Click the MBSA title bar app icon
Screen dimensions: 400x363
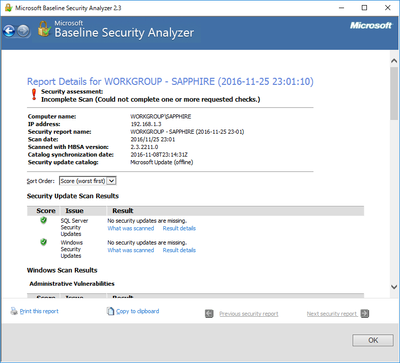pos(9,8)
